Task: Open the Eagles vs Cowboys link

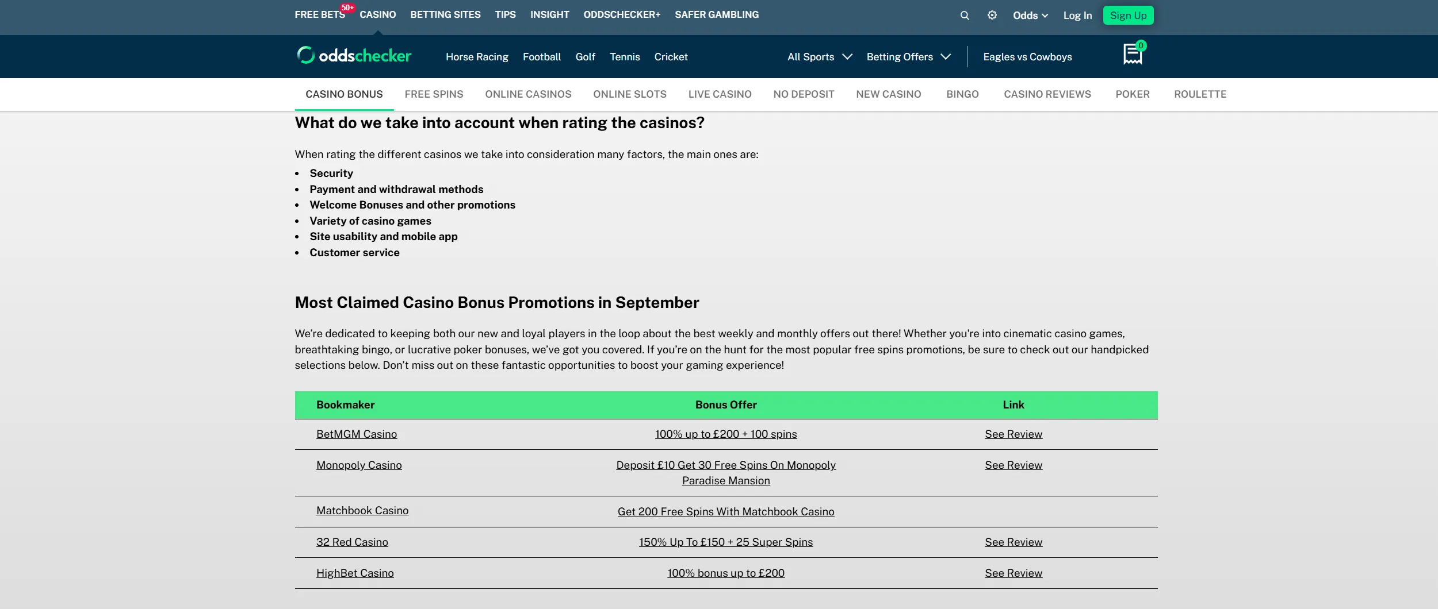Action: [1027, 57]
